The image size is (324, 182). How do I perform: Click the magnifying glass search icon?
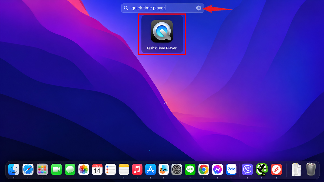pos(126,8)
